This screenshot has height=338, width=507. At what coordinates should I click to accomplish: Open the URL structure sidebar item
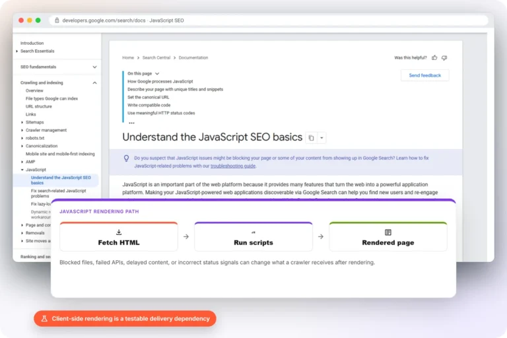point(38,106)
